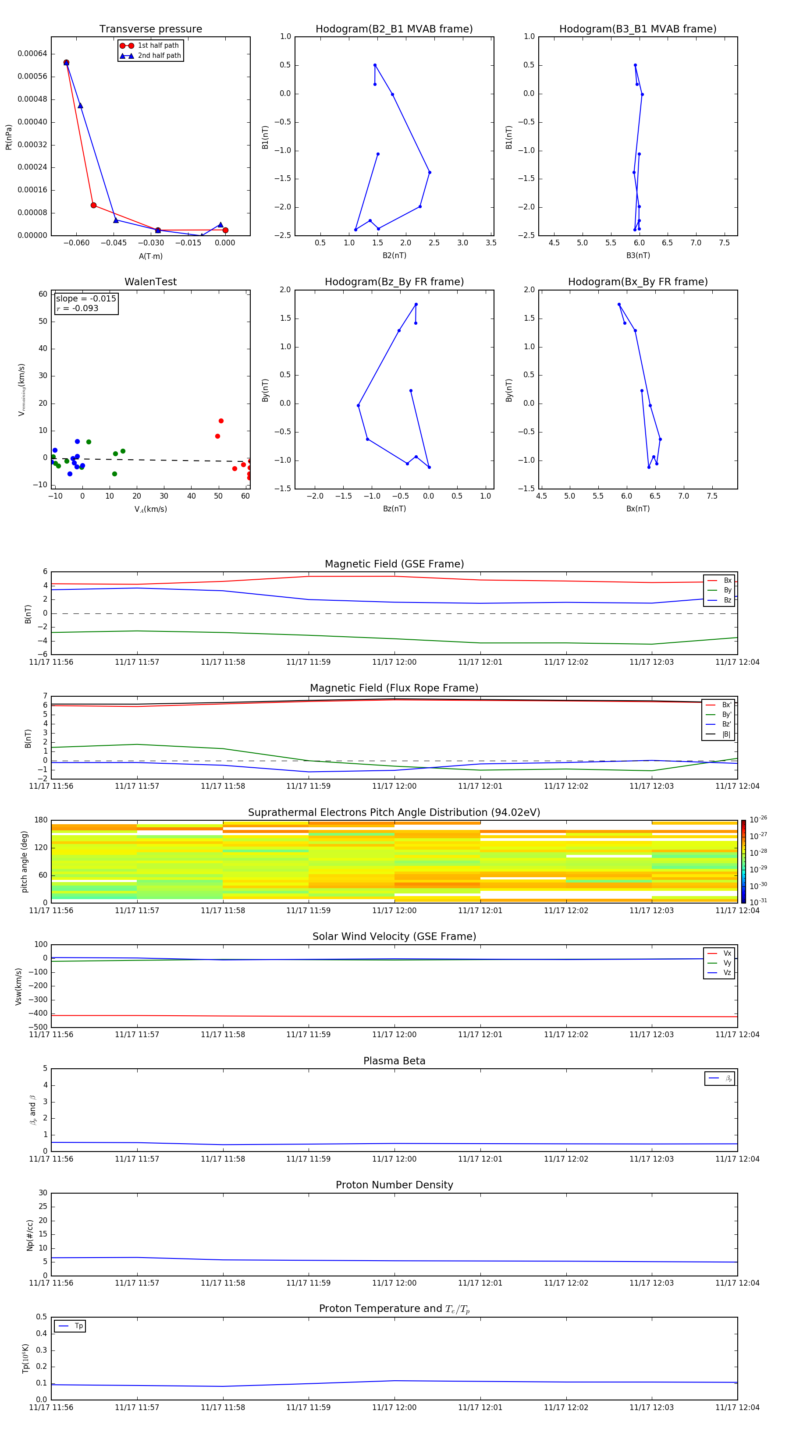Click the 'V_A(km/s)' axis label in WalenTest
Screen dimensions: 789x1446
pyautogui.click(x=150, y=509)
